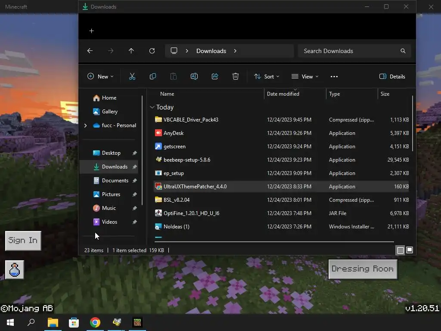Viewport: 441px width, 331px height.
Task: Expand the fucc - Personal OneDrive node
Action: [x=86, y=125]
